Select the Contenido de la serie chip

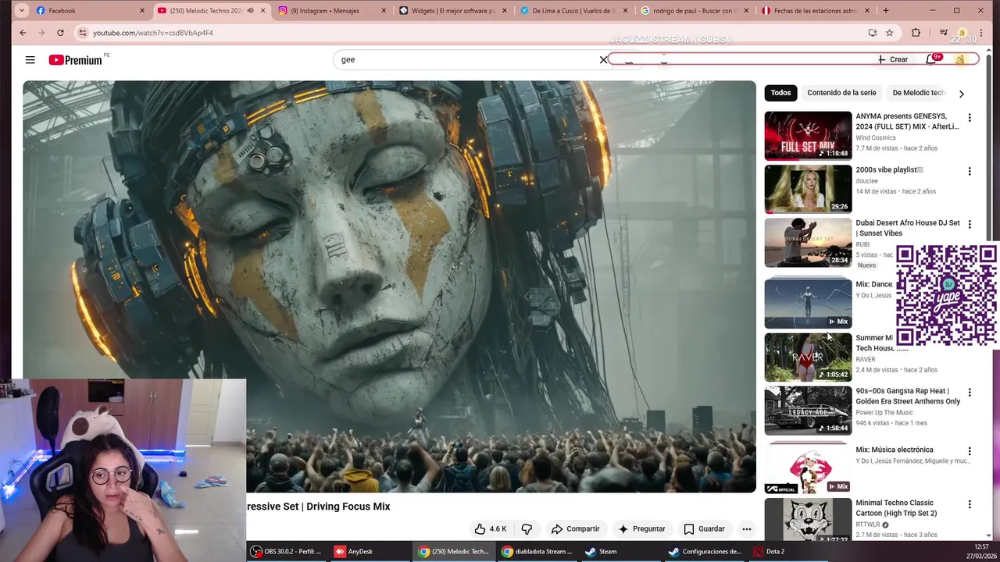tap(841, 93)
